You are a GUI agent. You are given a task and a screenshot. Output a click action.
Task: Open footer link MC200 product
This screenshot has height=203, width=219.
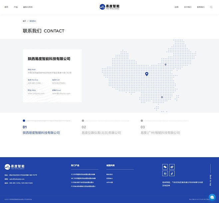(x=83, y=178)
